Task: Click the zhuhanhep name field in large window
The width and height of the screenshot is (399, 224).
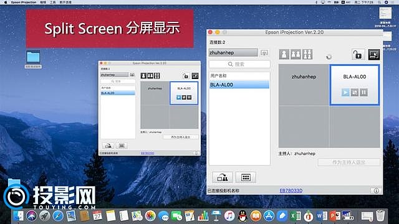Action: tap(233, 52)
